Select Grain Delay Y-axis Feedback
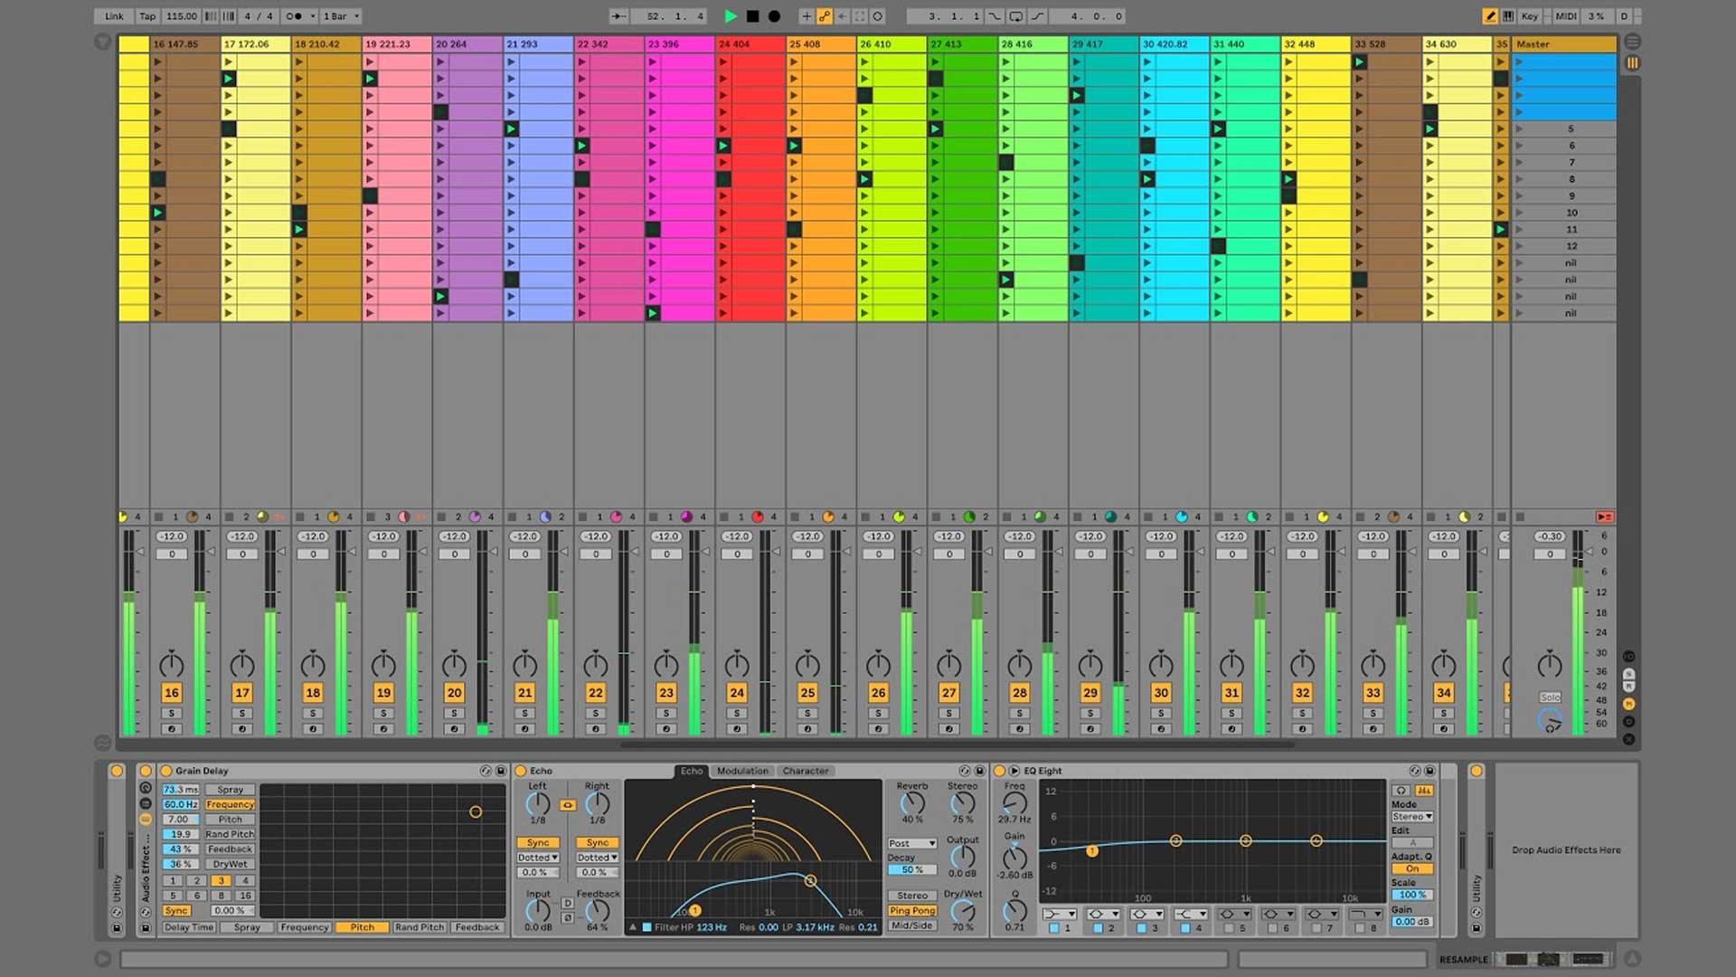Image resolution: width=1736 pixels, height=977 pixels. point(230,849)
